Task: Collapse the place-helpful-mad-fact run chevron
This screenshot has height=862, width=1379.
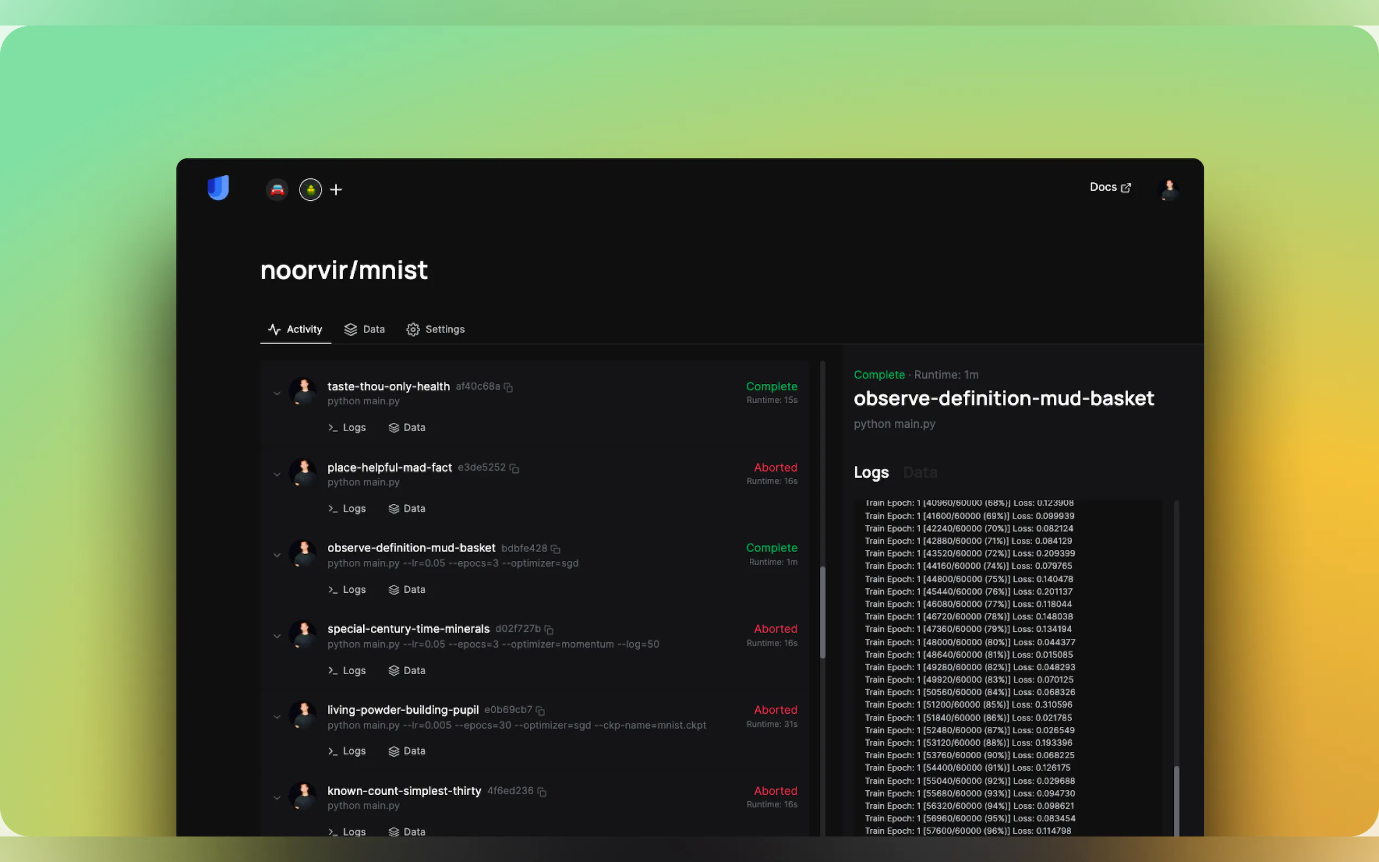Action: pos(276,474)
